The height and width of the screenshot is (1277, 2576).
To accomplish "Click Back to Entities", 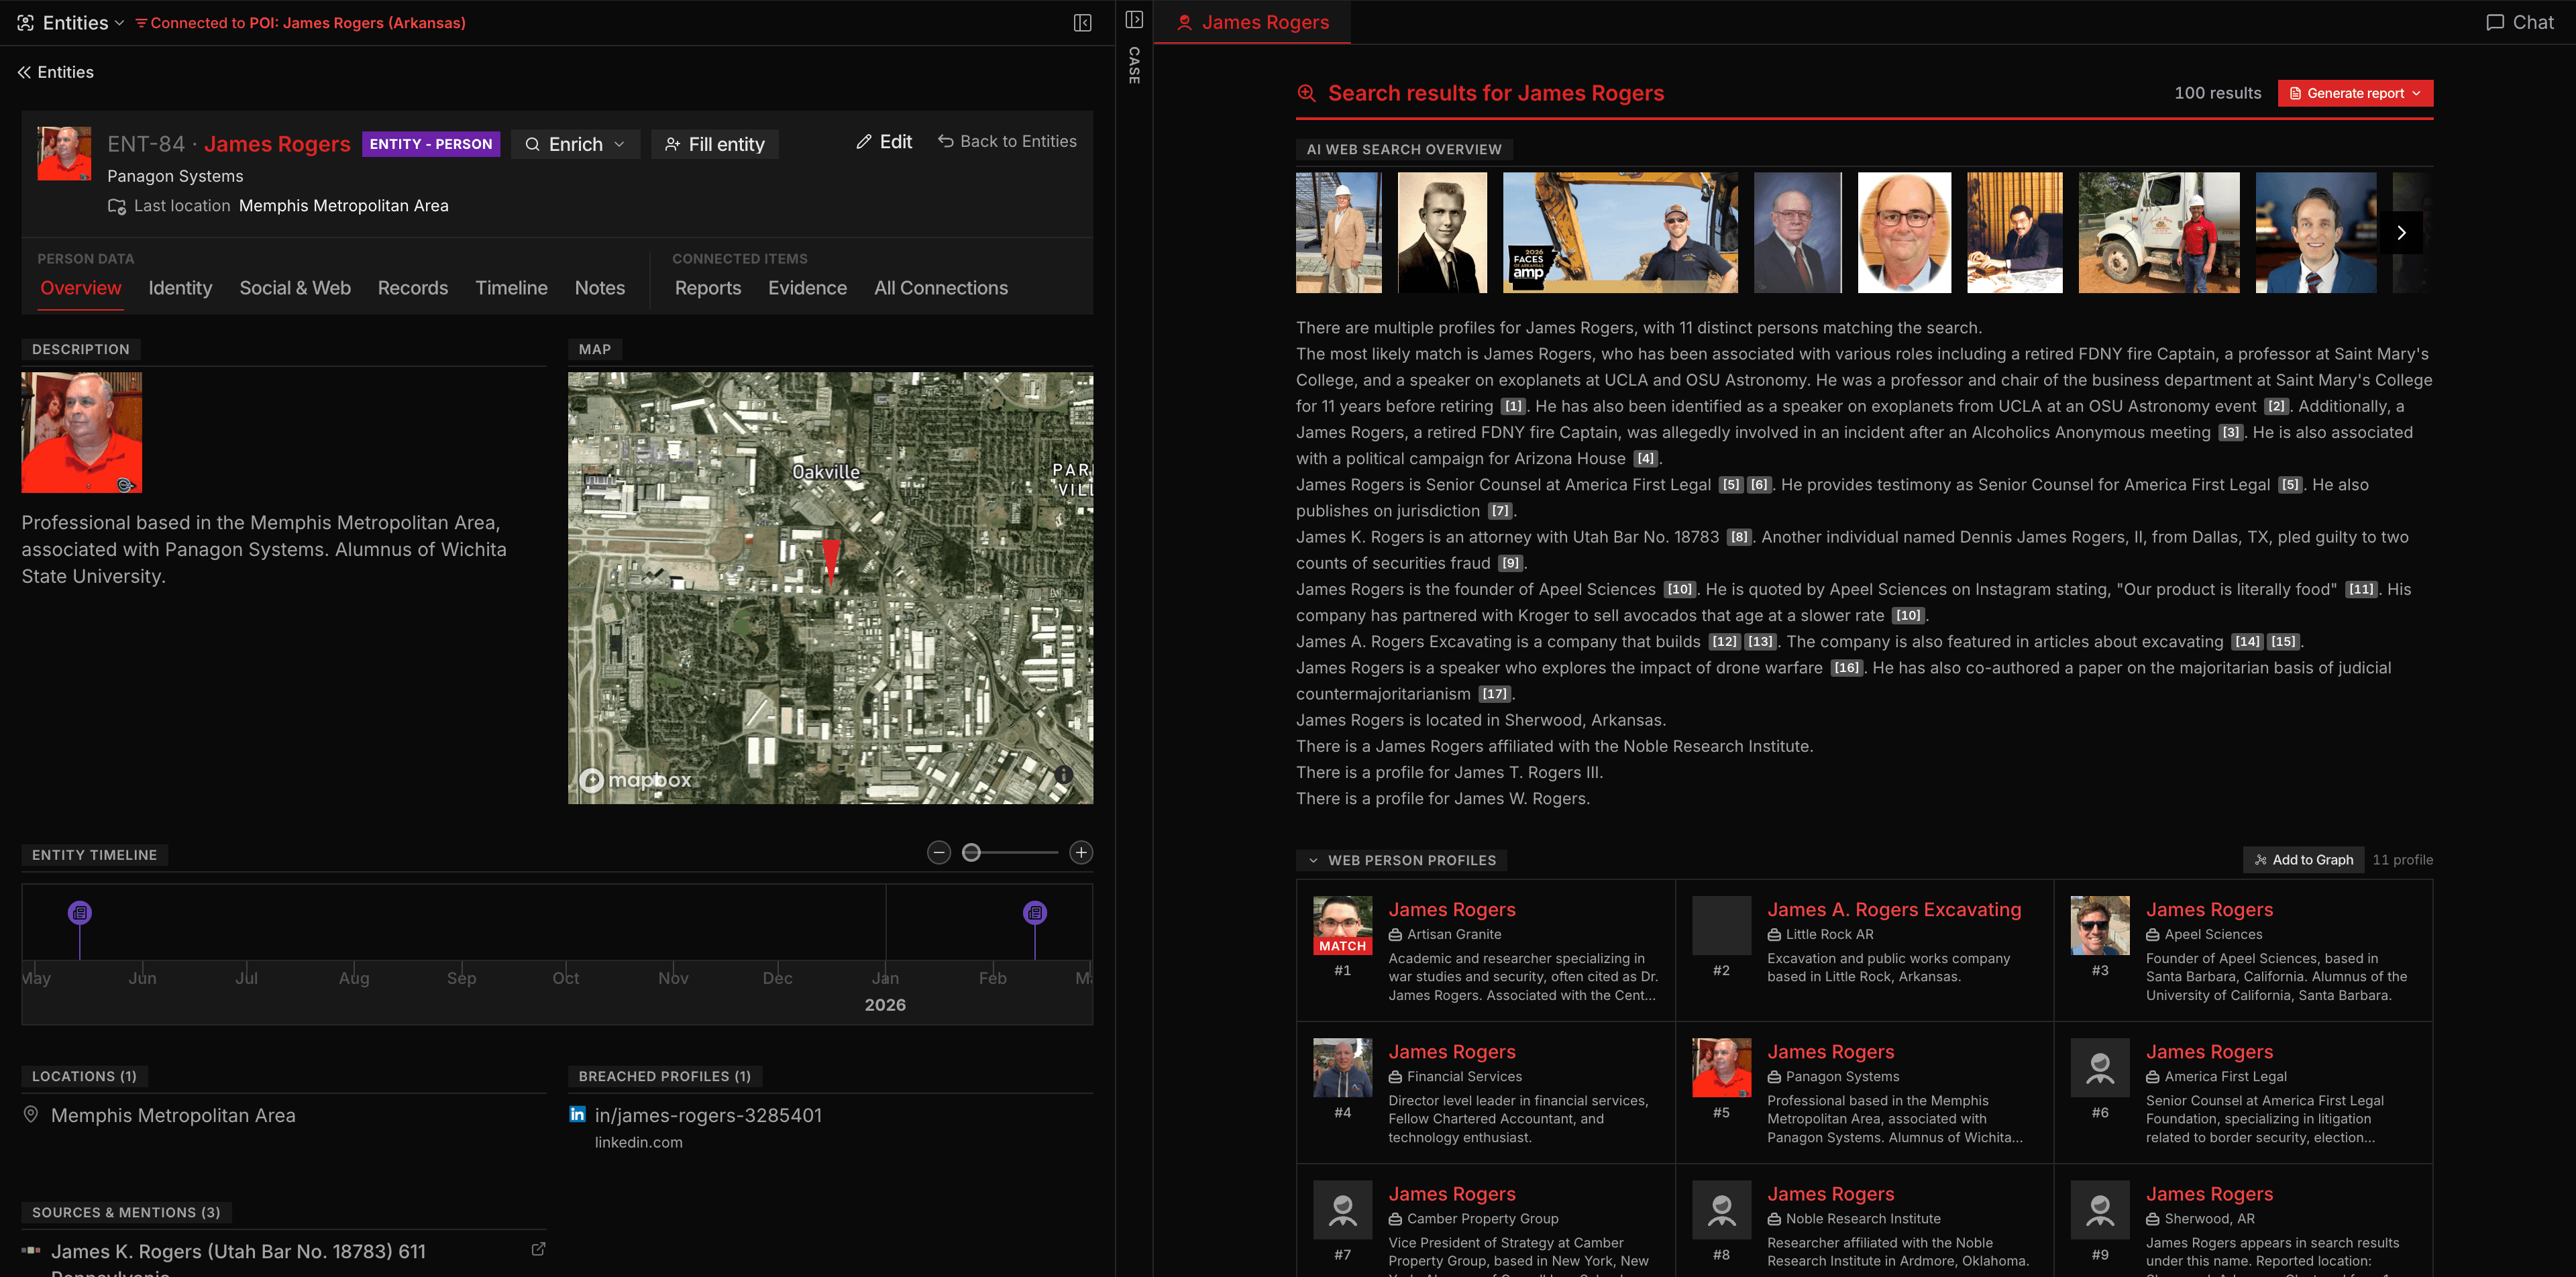I will [1007, 142].
